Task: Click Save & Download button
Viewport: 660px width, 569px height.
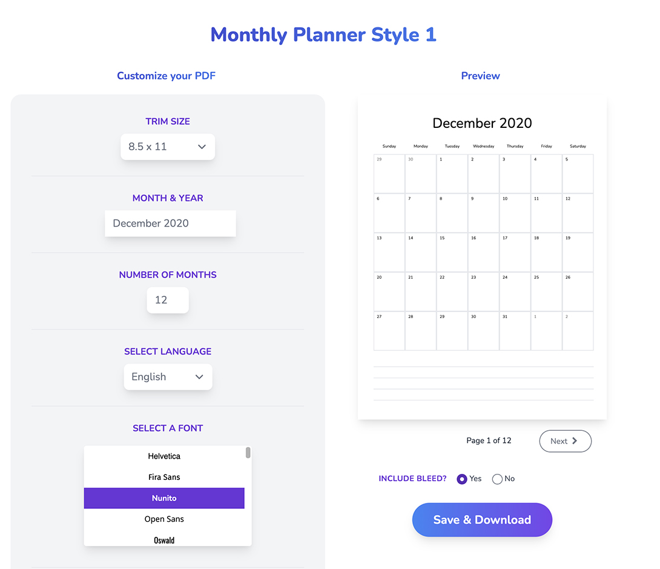Action: [482, 520]
